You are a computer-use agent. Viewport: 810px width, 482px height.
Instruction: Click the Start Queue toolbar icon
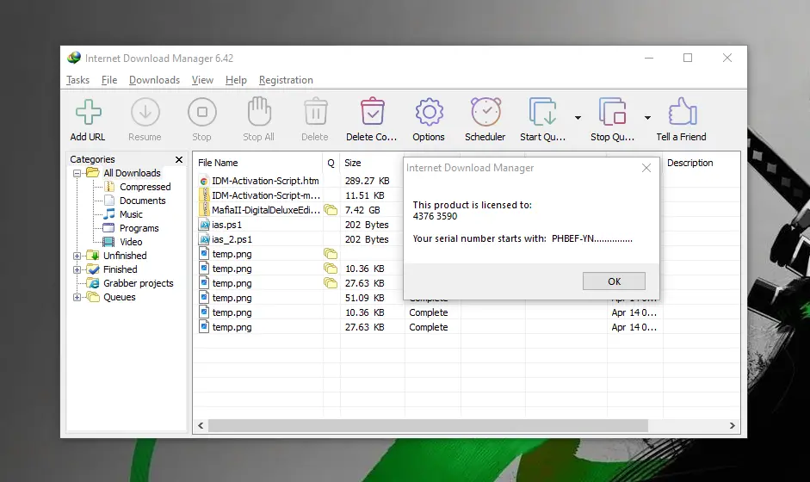point(542,112)
